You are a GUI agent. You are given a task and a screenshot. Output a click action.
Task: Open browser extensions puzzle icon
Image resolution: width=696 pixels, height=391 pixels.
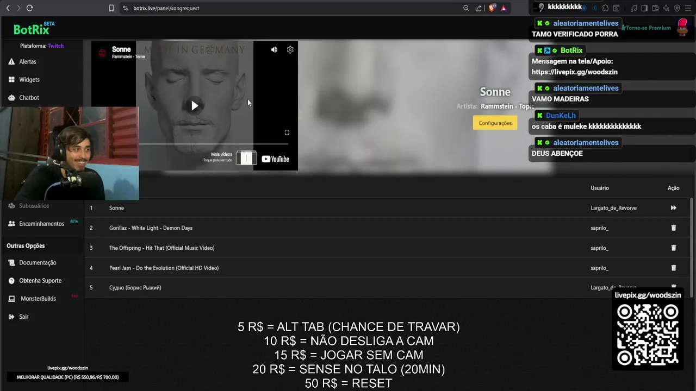point(605,8)
